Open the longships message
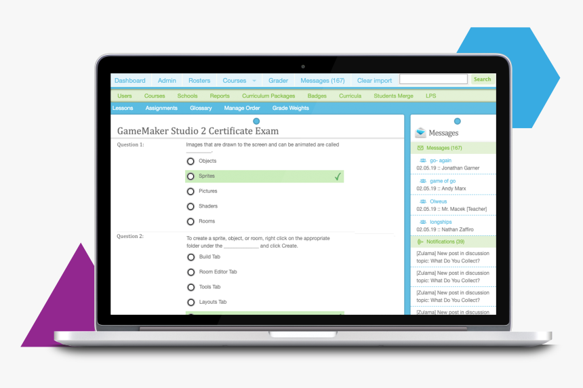This screenshot has width=583, height=388. click(x=441, y=222)
